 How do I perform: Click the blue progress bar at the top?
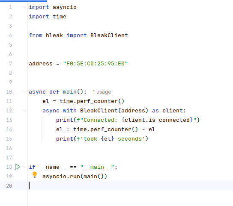(x=24, y=1)
